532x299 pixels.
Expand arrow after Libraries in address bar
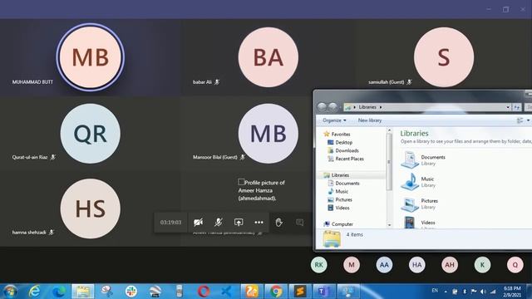(x=381, y=107)
